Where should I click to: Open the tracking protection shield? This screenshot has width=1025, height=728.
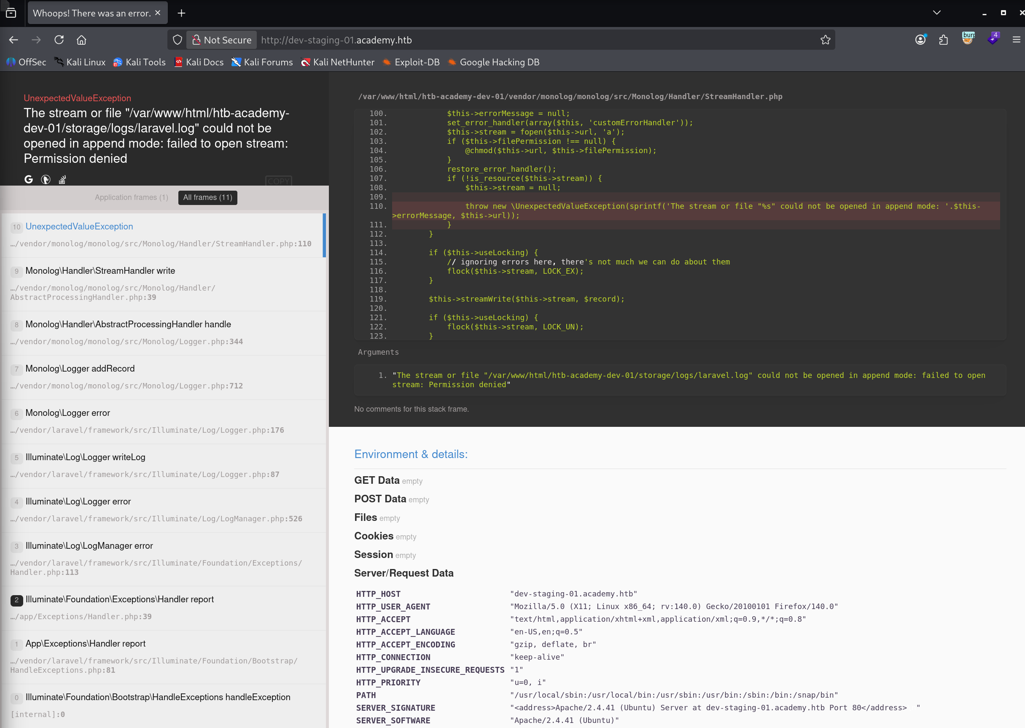pyautogui.click(x=178, y=40)
